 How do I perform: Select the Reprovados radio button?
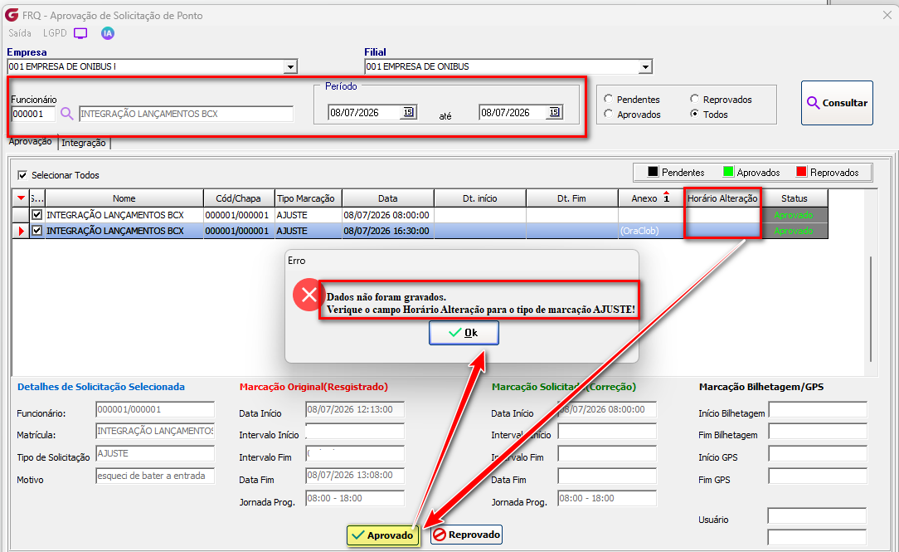coord(694,99)
